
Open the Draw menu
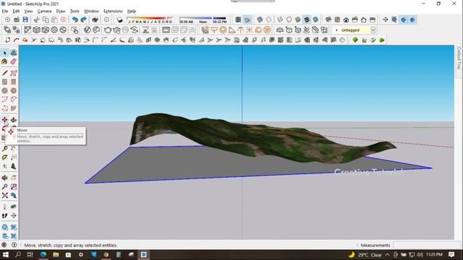coord(61,12)
